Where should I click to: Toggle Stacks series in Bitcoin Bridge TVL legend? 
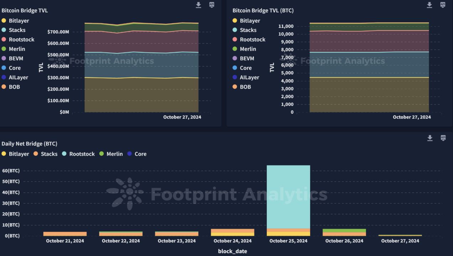coord(17,30)
